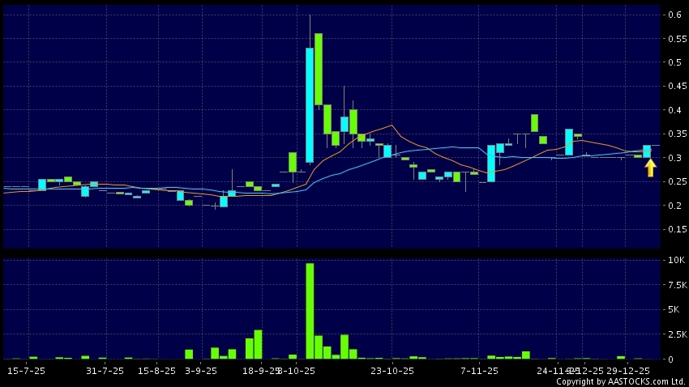
Task: Click the cyan candlestick near 7-11-25
Action: [491, 163]
